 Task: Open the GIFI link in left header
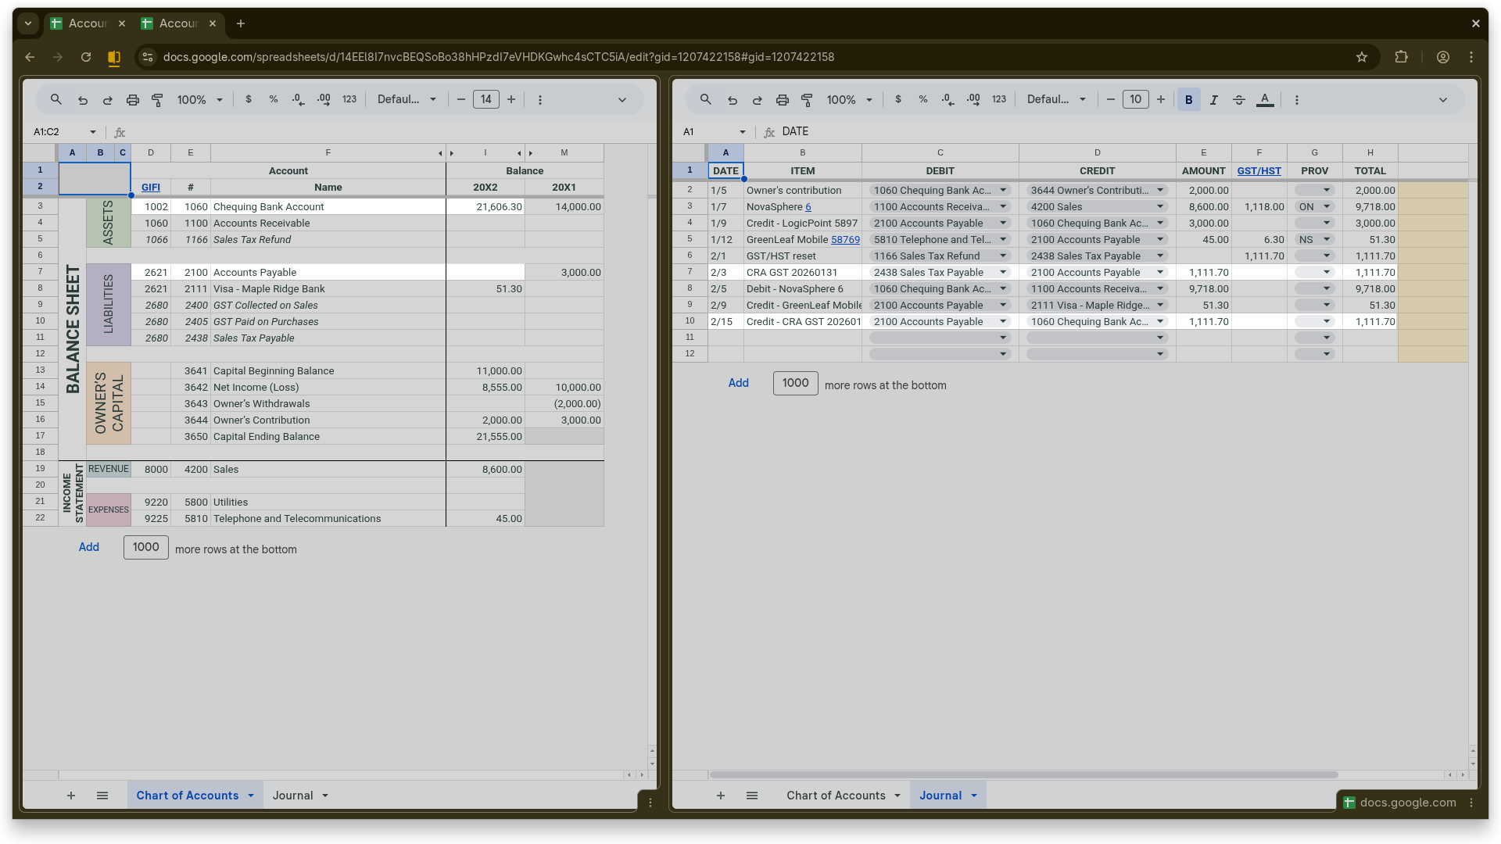pos(151,188)
